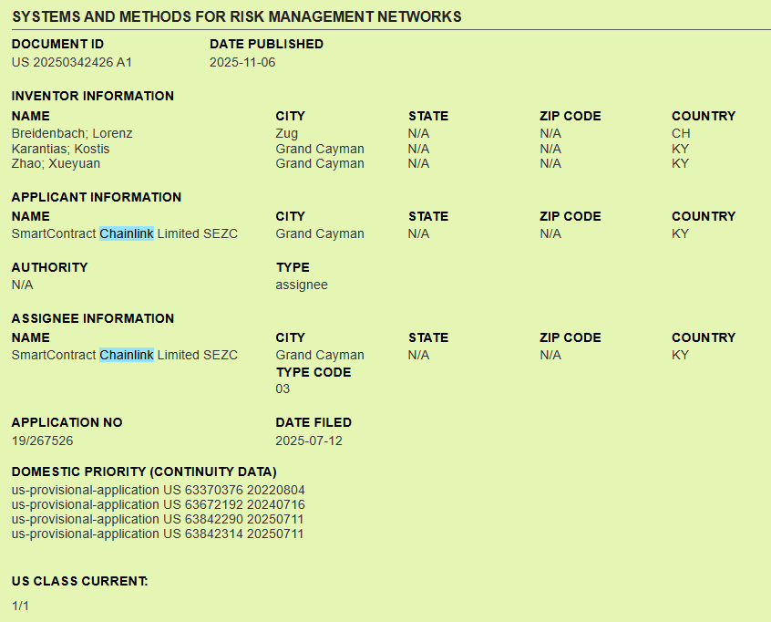Select the Assignee Information heading
Image resolution: width=771 pixels, height=622 pixels.
coord(93,318)
